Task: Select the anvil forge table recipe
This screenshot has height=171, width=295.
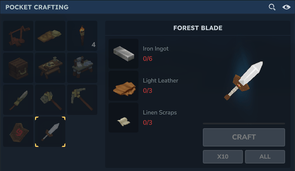Action: 82,68
